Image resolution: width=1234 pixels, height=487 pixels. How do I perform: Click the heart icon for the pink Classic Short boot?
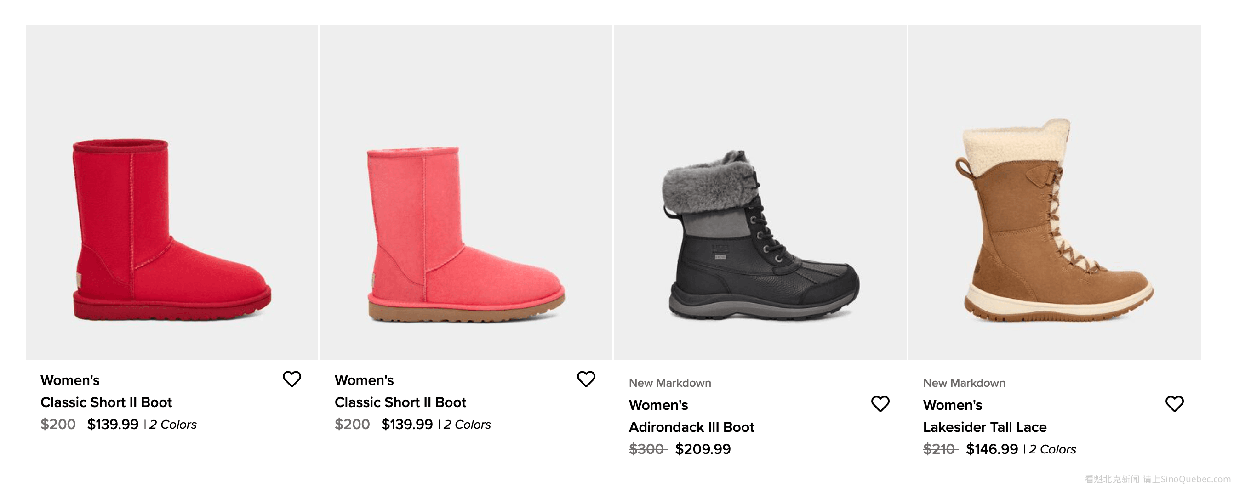[x=586, y=379]
